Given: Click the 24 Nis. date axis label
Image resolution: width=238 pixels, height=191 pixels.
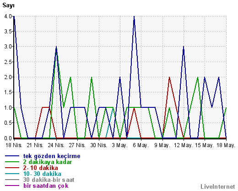Looking at the screenshot, I should click(56, 145).
